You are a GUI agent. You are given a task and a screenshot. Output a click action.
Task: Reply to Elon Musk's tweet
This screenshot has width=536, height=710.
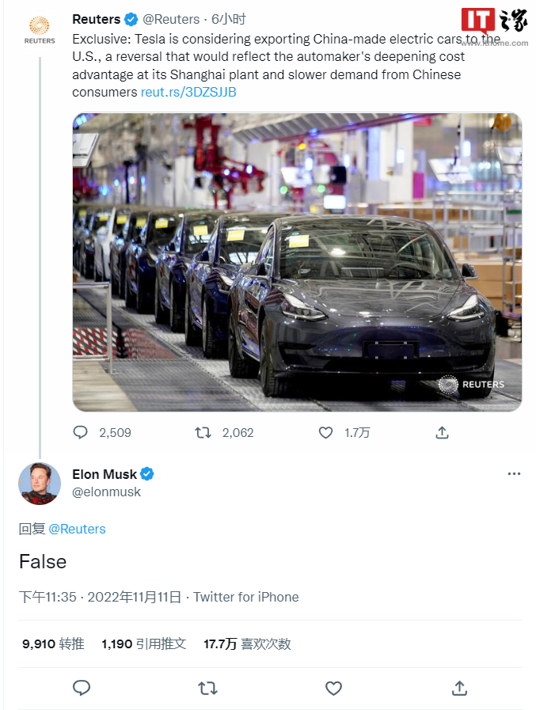(x=82, y=688)
